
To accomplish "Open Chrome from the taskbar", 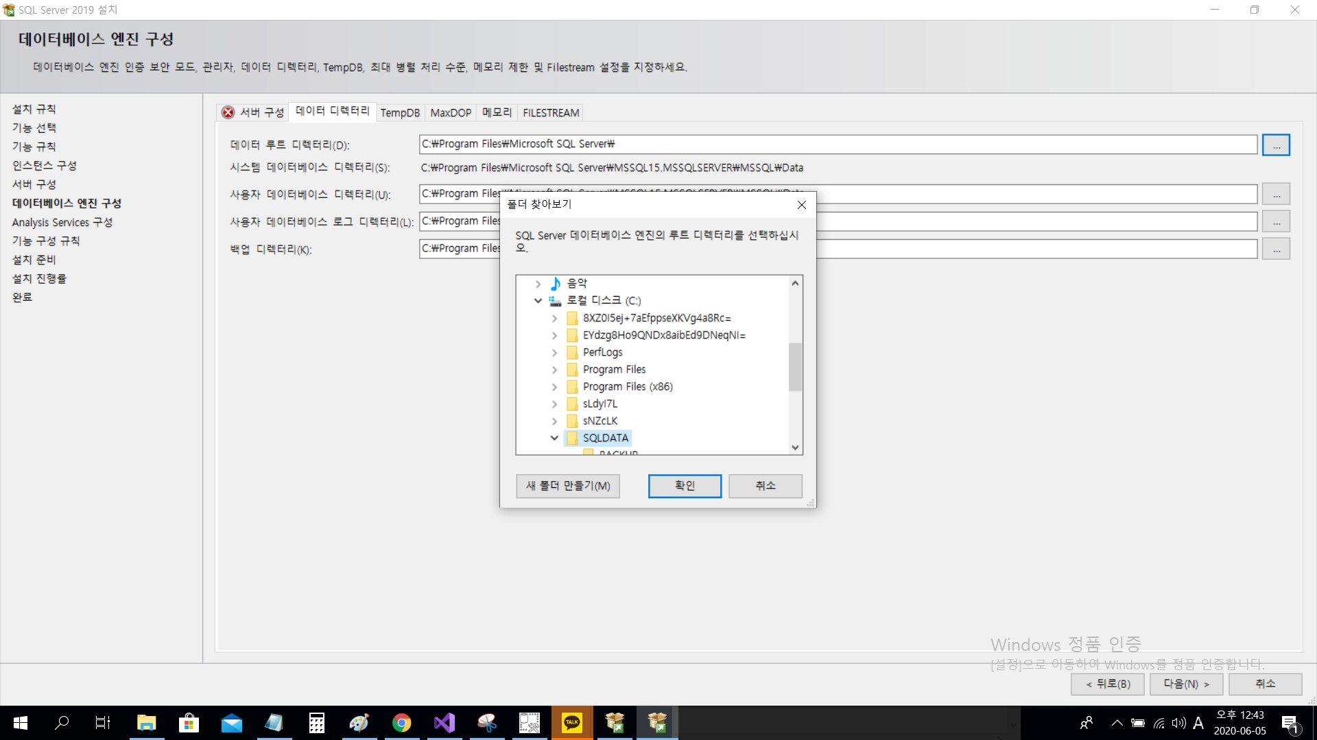I will (401, 723).
